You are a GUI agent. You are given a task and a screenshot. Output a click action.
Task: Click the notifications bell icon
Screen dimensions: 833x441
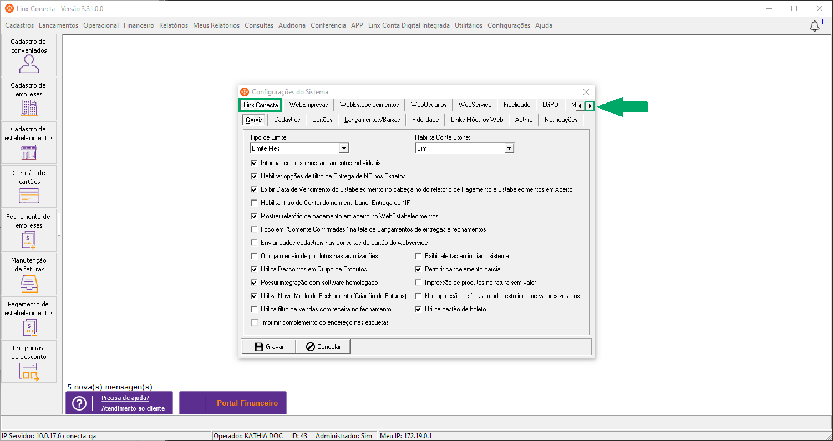coord(815,26)
